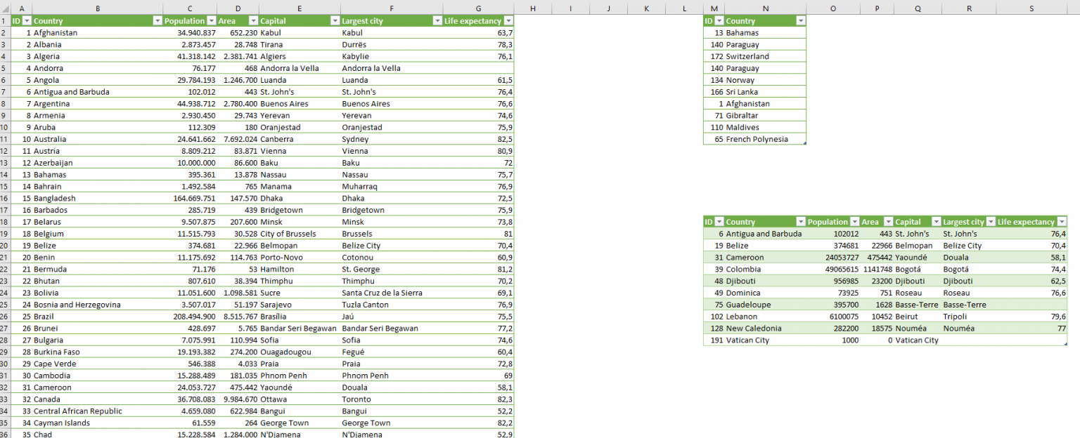Select row 20 by clicking its number

[6, 245]
